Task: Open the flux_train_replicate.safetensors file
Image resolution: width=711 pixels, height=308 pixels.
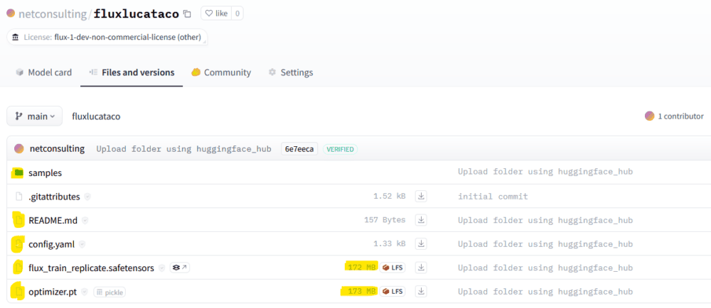Action: point(91,268)
